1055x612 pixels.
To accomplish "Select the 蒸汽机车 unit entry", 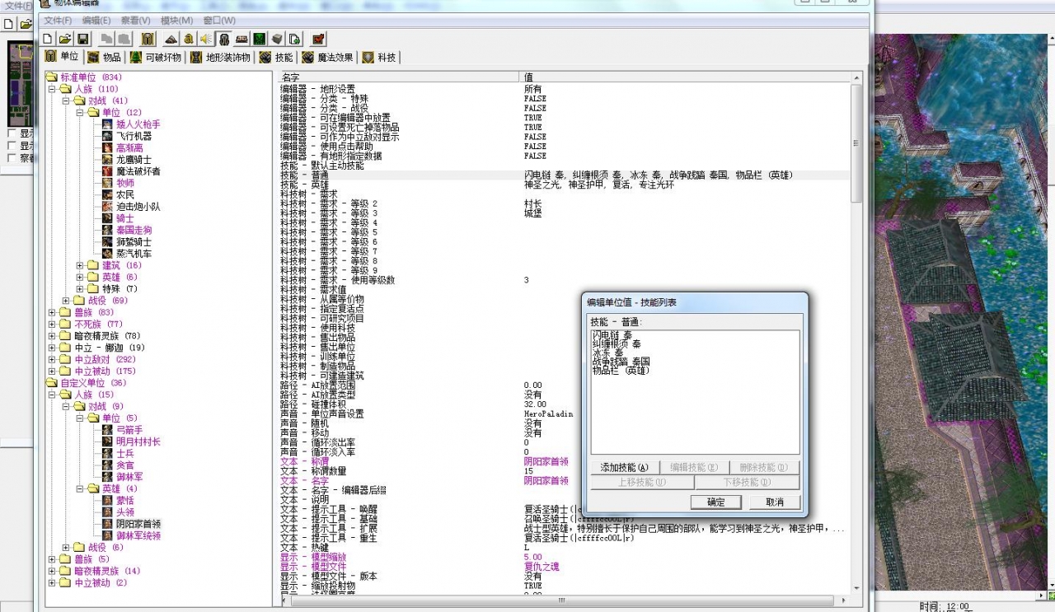I will click(134, 254).
